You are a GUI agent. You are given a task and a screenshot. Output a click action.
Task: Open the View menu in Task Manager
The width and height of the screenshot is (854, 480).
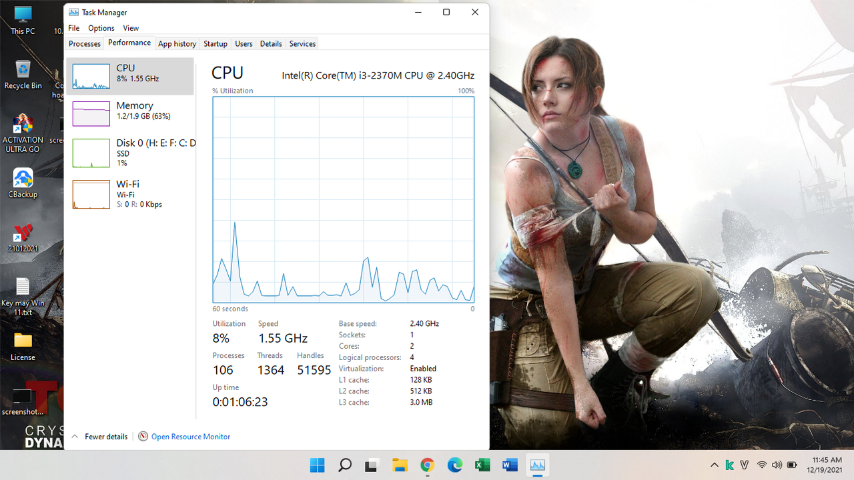pos(131,28)
